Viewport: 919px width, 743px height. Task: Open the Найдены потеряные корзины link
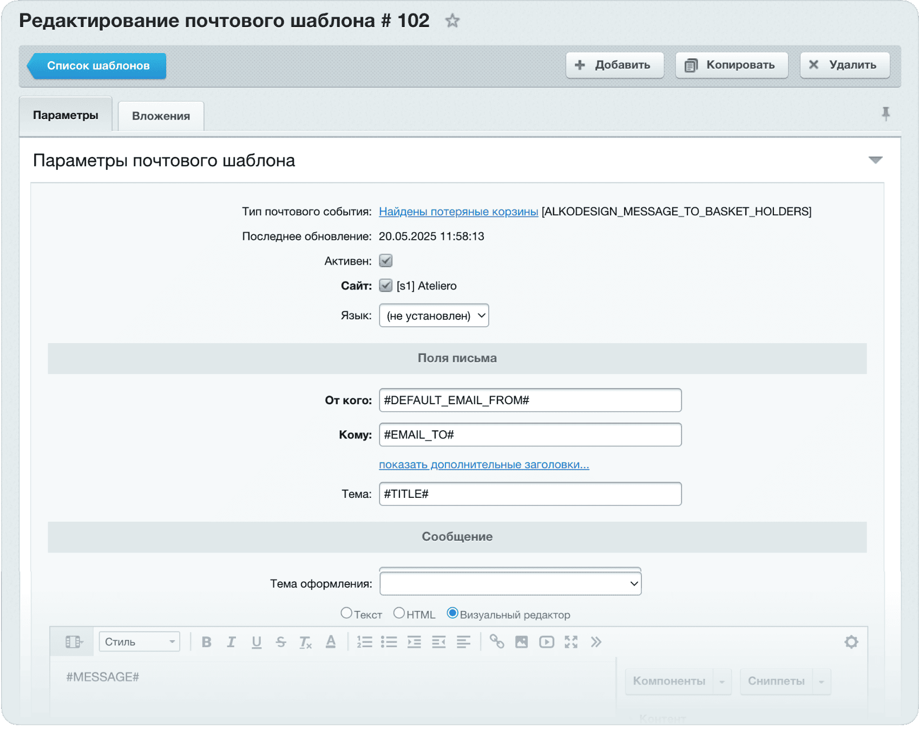[x=458, y=212]
